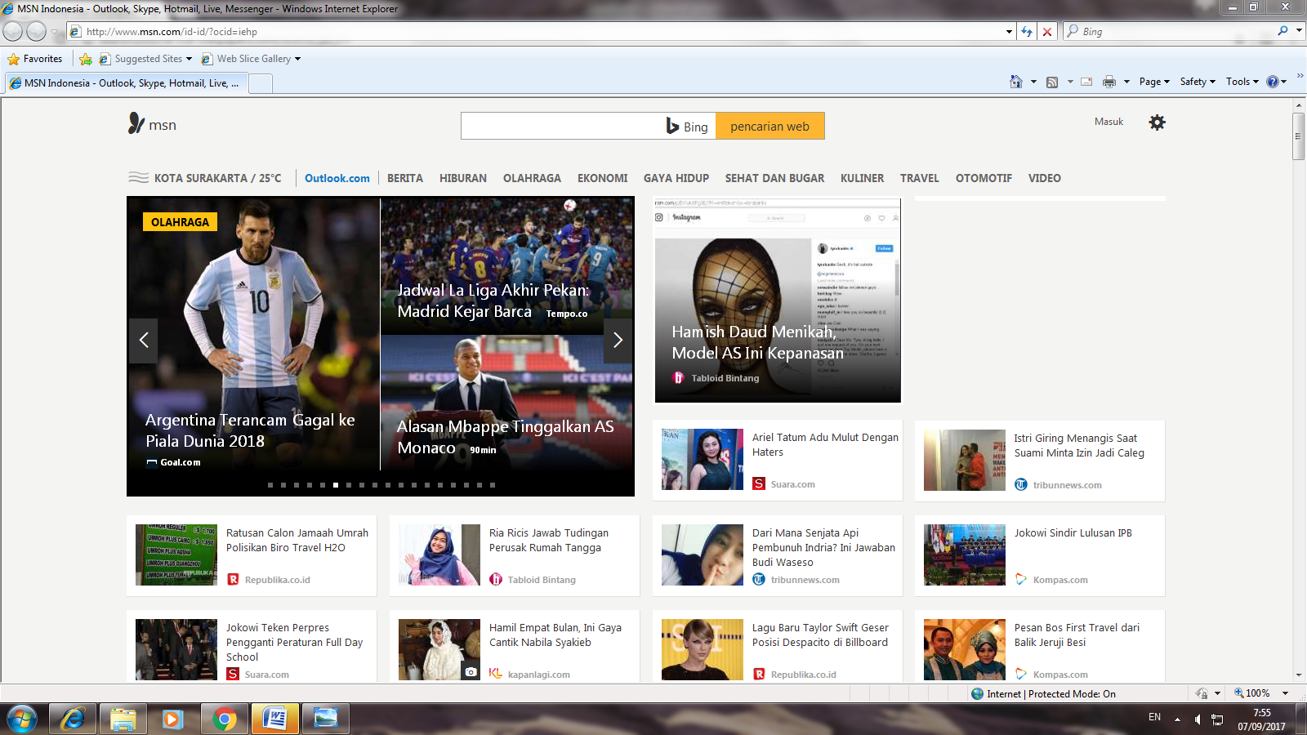Select a dot on the carousel indicator
This screenshot has width=1307, height=735.
[x=335, y=483]
